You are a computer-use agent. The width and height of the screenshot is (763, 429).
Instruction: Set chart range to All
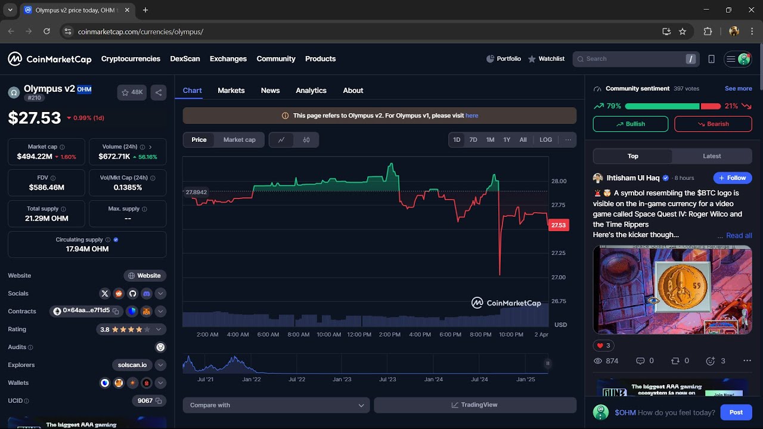(x=523, y=140)
